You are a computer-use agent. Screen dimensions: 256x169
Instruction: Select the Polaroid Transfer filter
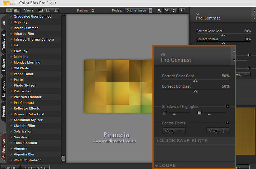tap(28, 97)
